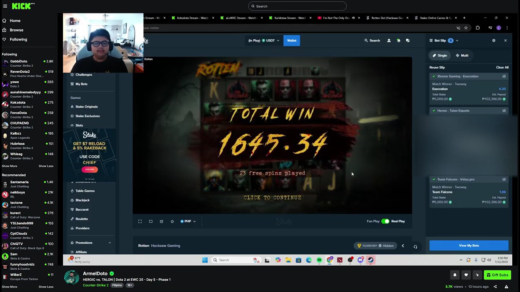Click the game fullscreen icon below the slot

click(140, 221)
